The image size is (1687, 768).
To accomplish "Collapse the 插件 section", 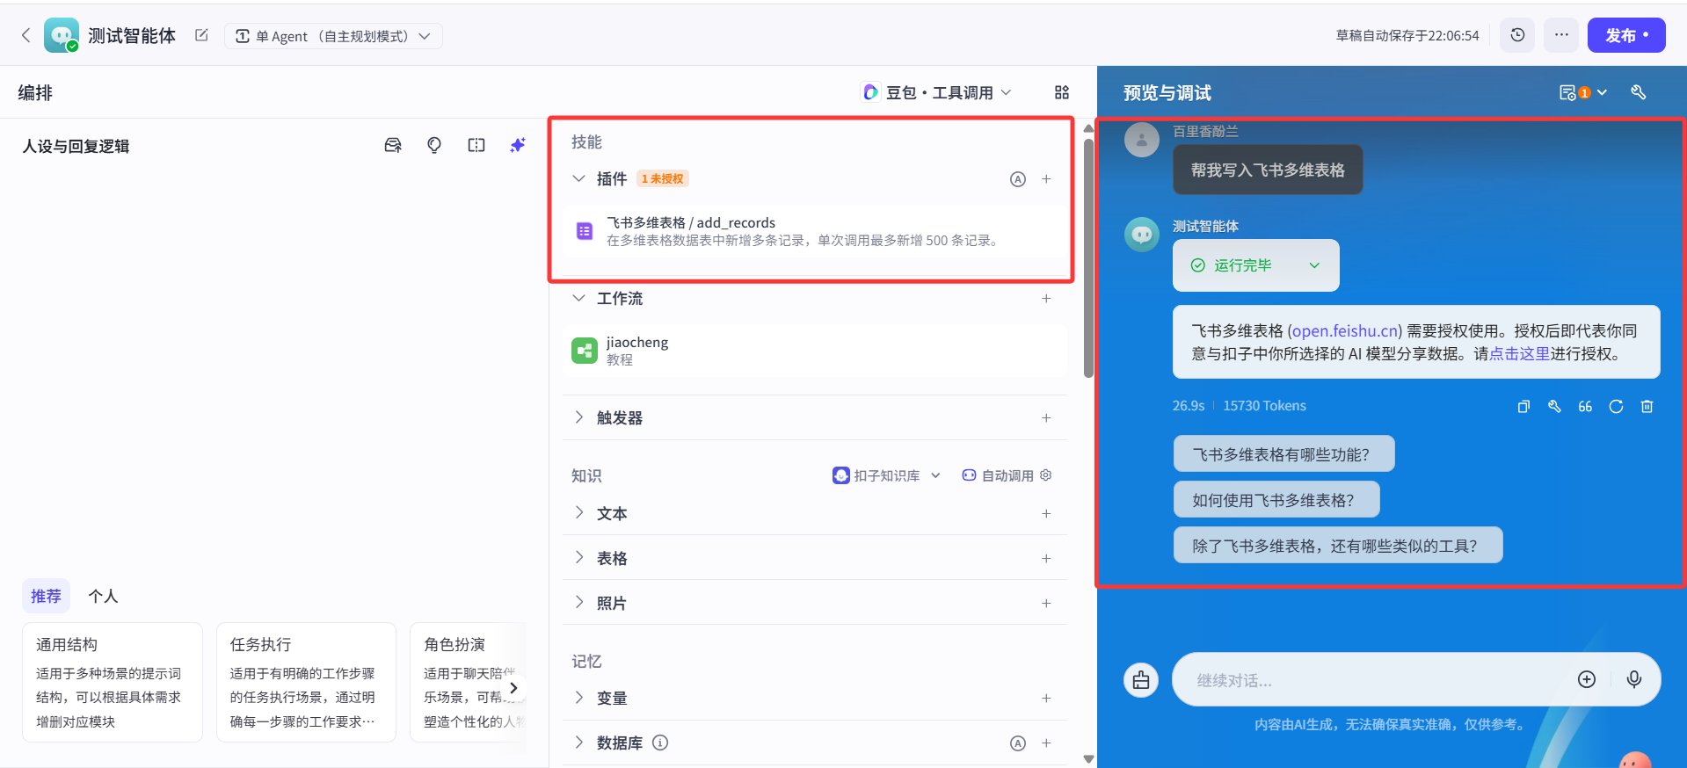I will click(x=578, y=178).
